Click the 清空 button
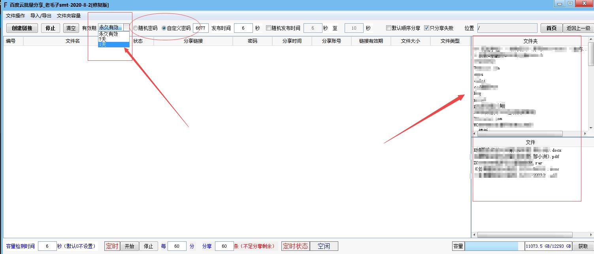Image resolution: width=594 pixels, height=254 pixels. tap(71, 28)
